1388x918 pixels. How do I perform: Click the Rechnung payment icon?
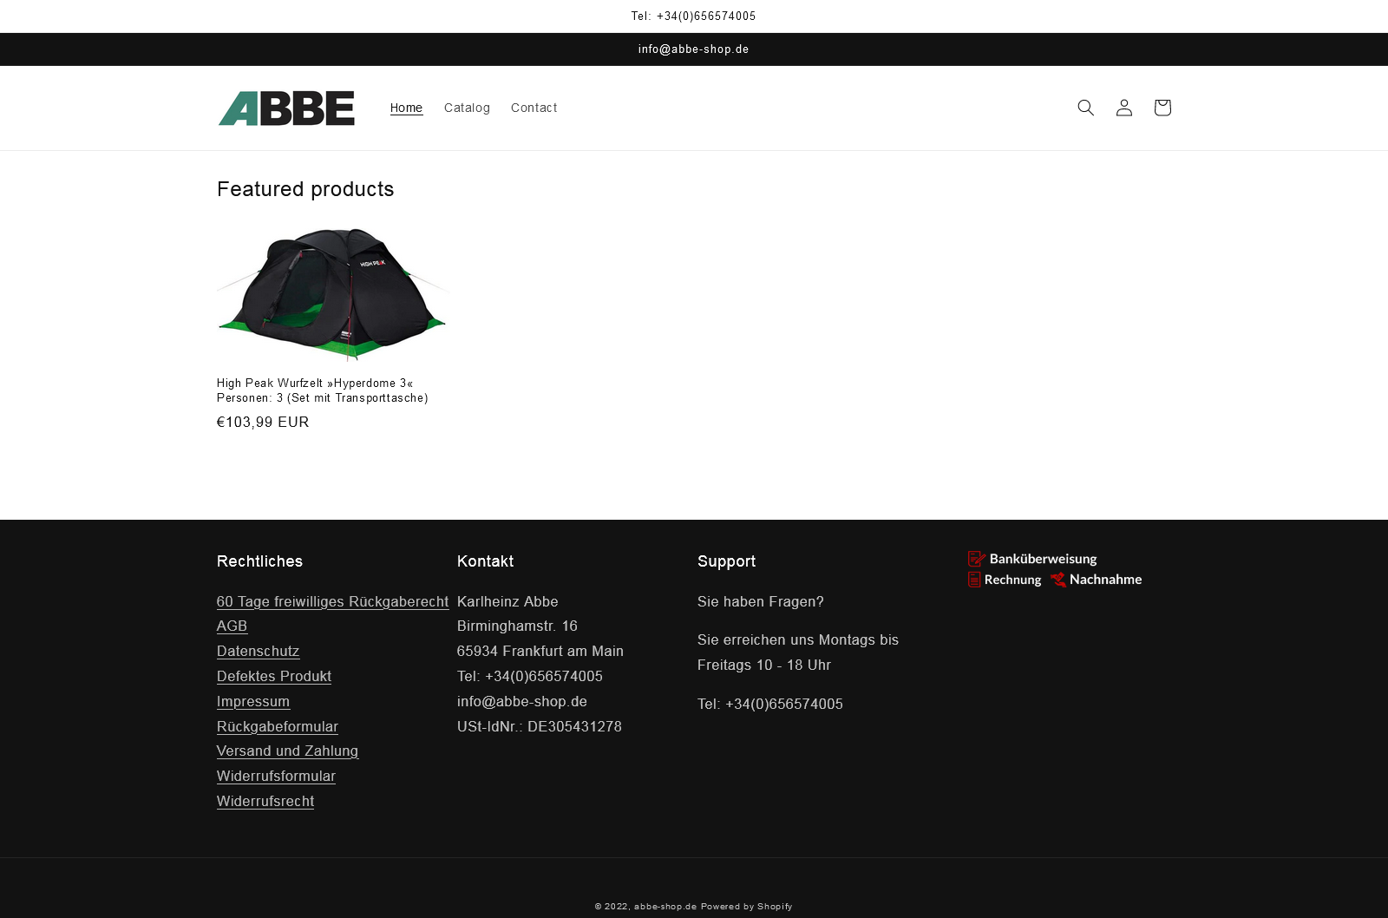1005,580
